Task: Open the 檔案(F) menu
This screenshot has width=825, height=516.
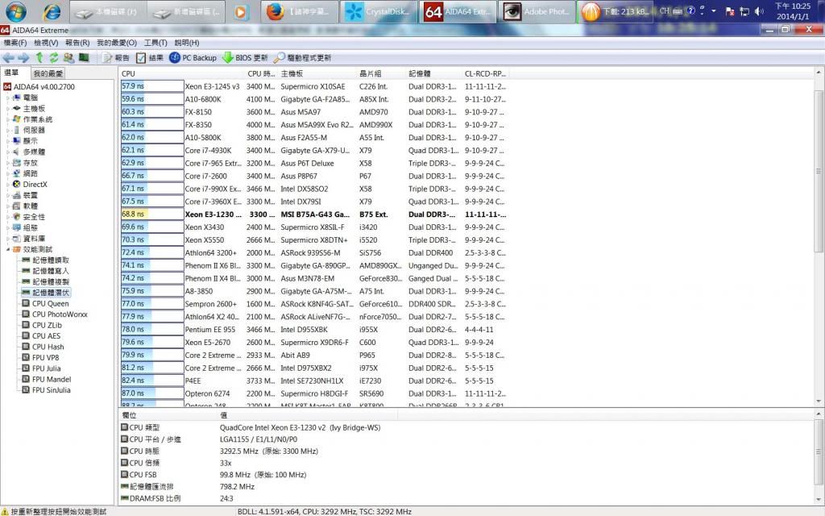Action: click(x=15, y=43)
